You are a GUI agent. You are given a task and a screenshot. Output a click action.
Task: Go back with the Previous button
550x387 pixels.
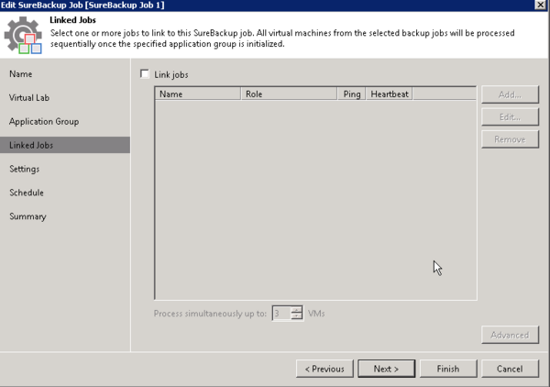pyautogui.click(x=324, y=369)
